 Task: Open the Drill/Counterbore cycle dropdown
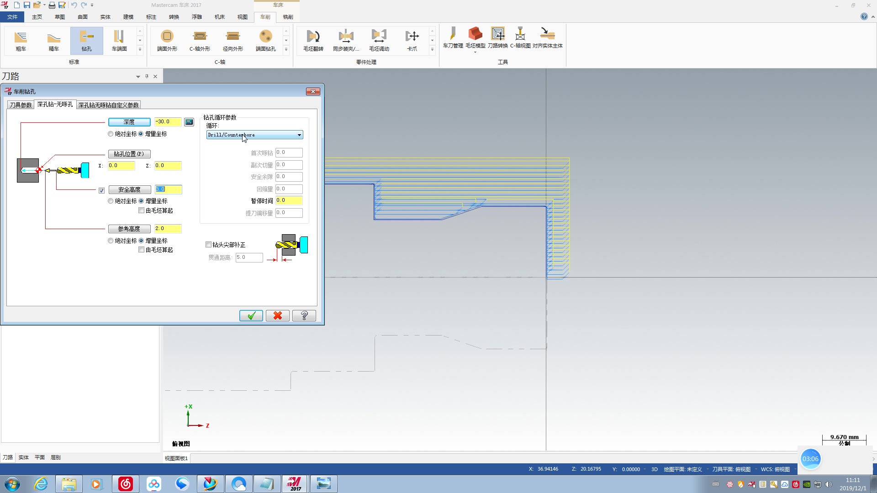[x=254, y=135]
